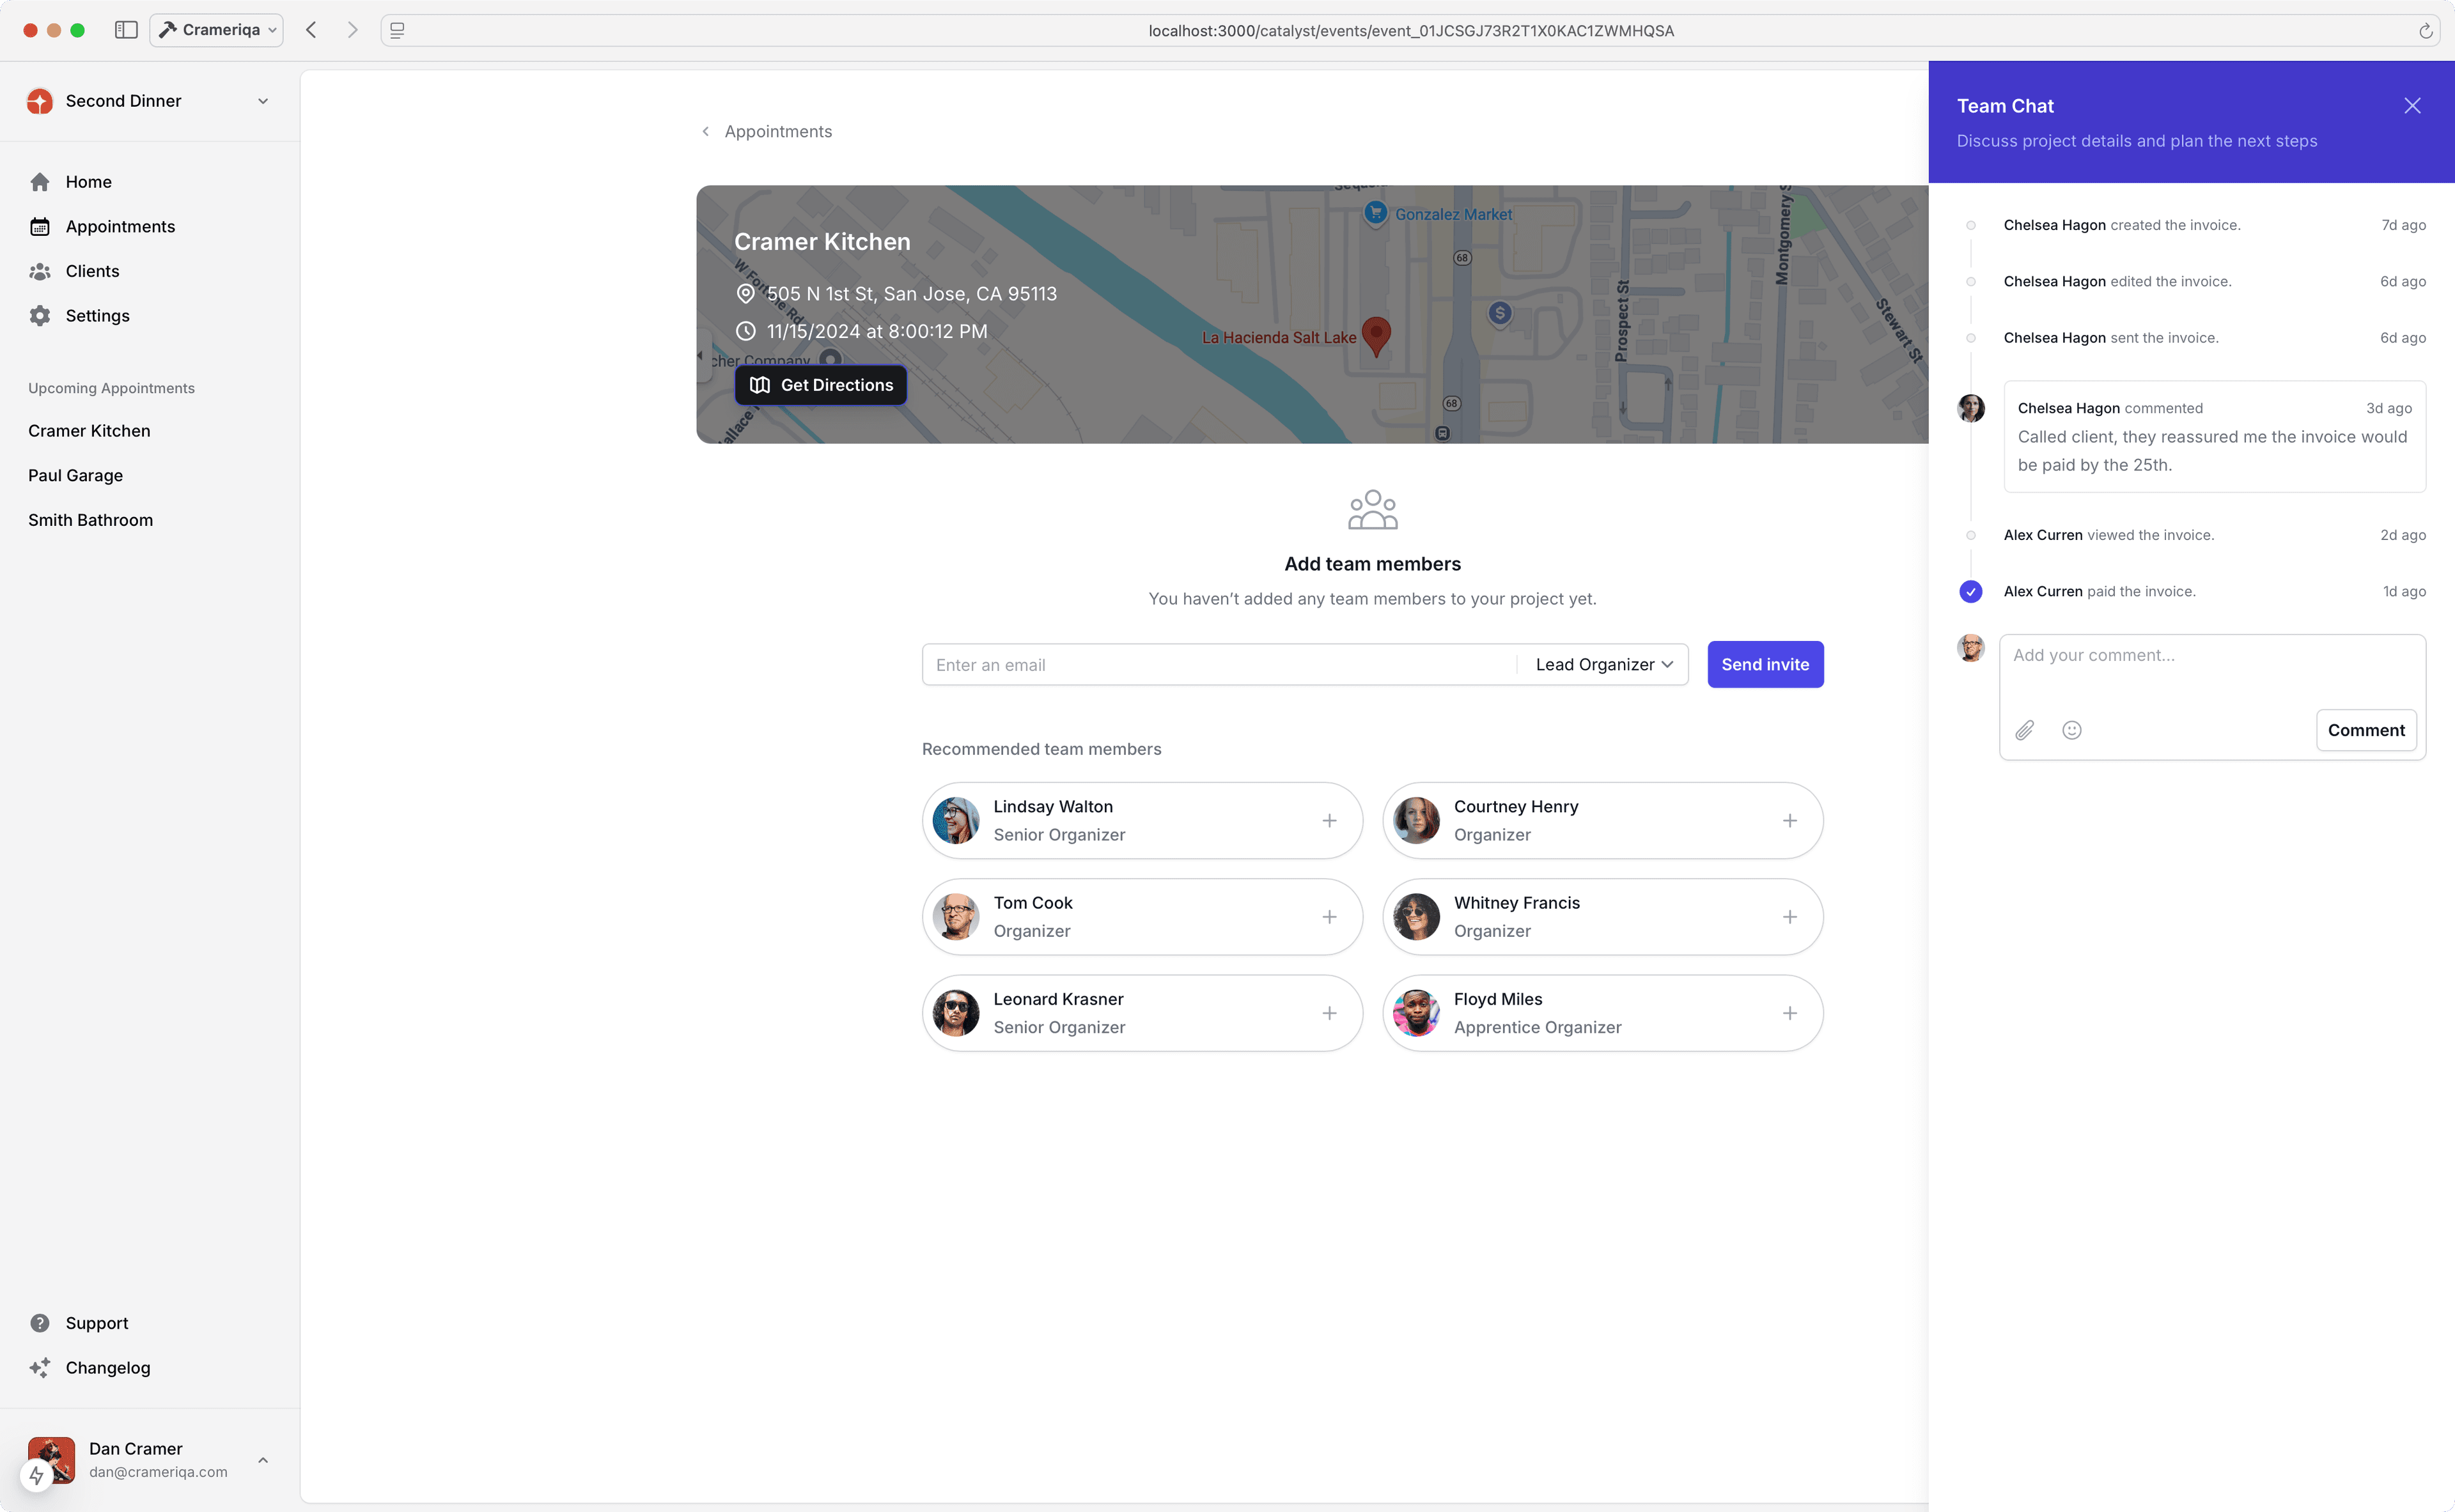Reload the page with refresh icon
Screen dimensions: 2455x1512
pos(2425,31)
